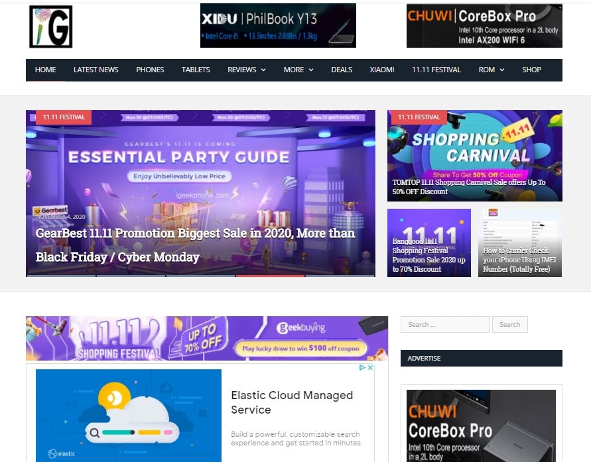This screenshot has width=591, height=462.
Task: Open the TOMTOP Shopping Carnival article
Action: tap(469, 187)
